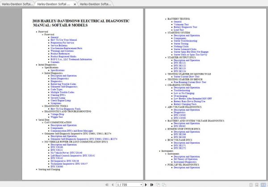Open 'Multiple Trouble Codes' link
The width and height of the screenshot is (268, 187).
point(63,92)
